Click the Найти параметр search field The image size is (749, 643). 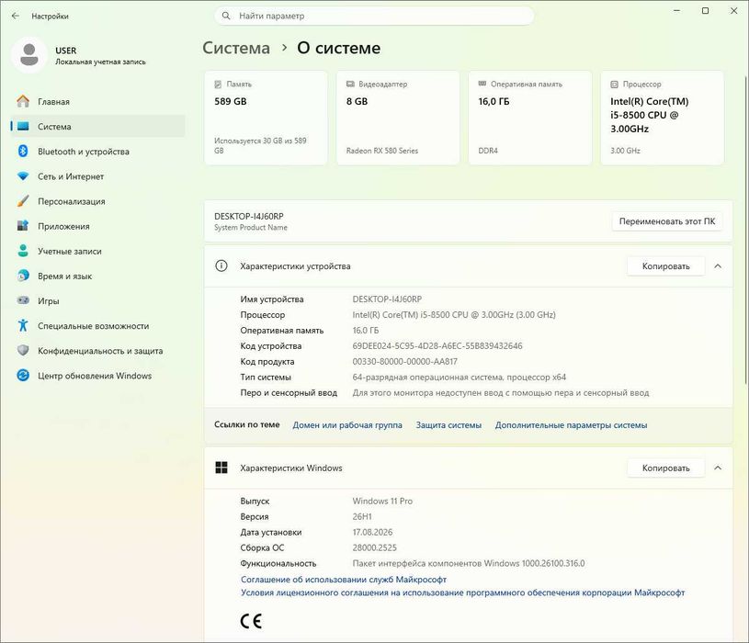(x=374, y=16)
